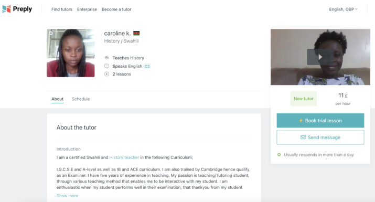
Task: Click the speech bubble icon next to Speaks English
Action: click(106, 66)
